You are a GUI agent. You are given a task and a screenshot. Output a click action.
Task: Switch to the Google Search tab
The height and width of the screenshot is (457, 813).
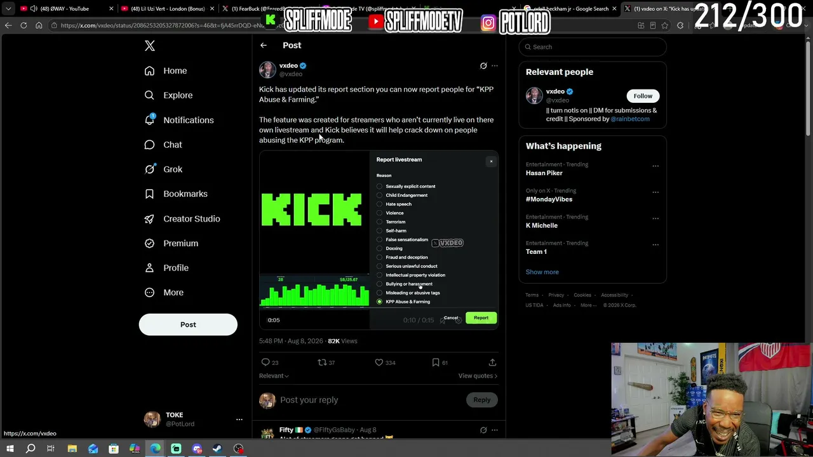(x=570, y=9)
